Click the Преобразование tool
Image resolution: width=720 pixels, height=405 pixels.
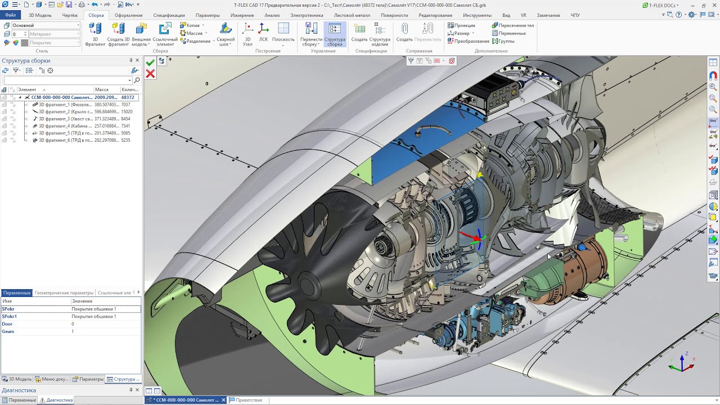pos(468,41)
